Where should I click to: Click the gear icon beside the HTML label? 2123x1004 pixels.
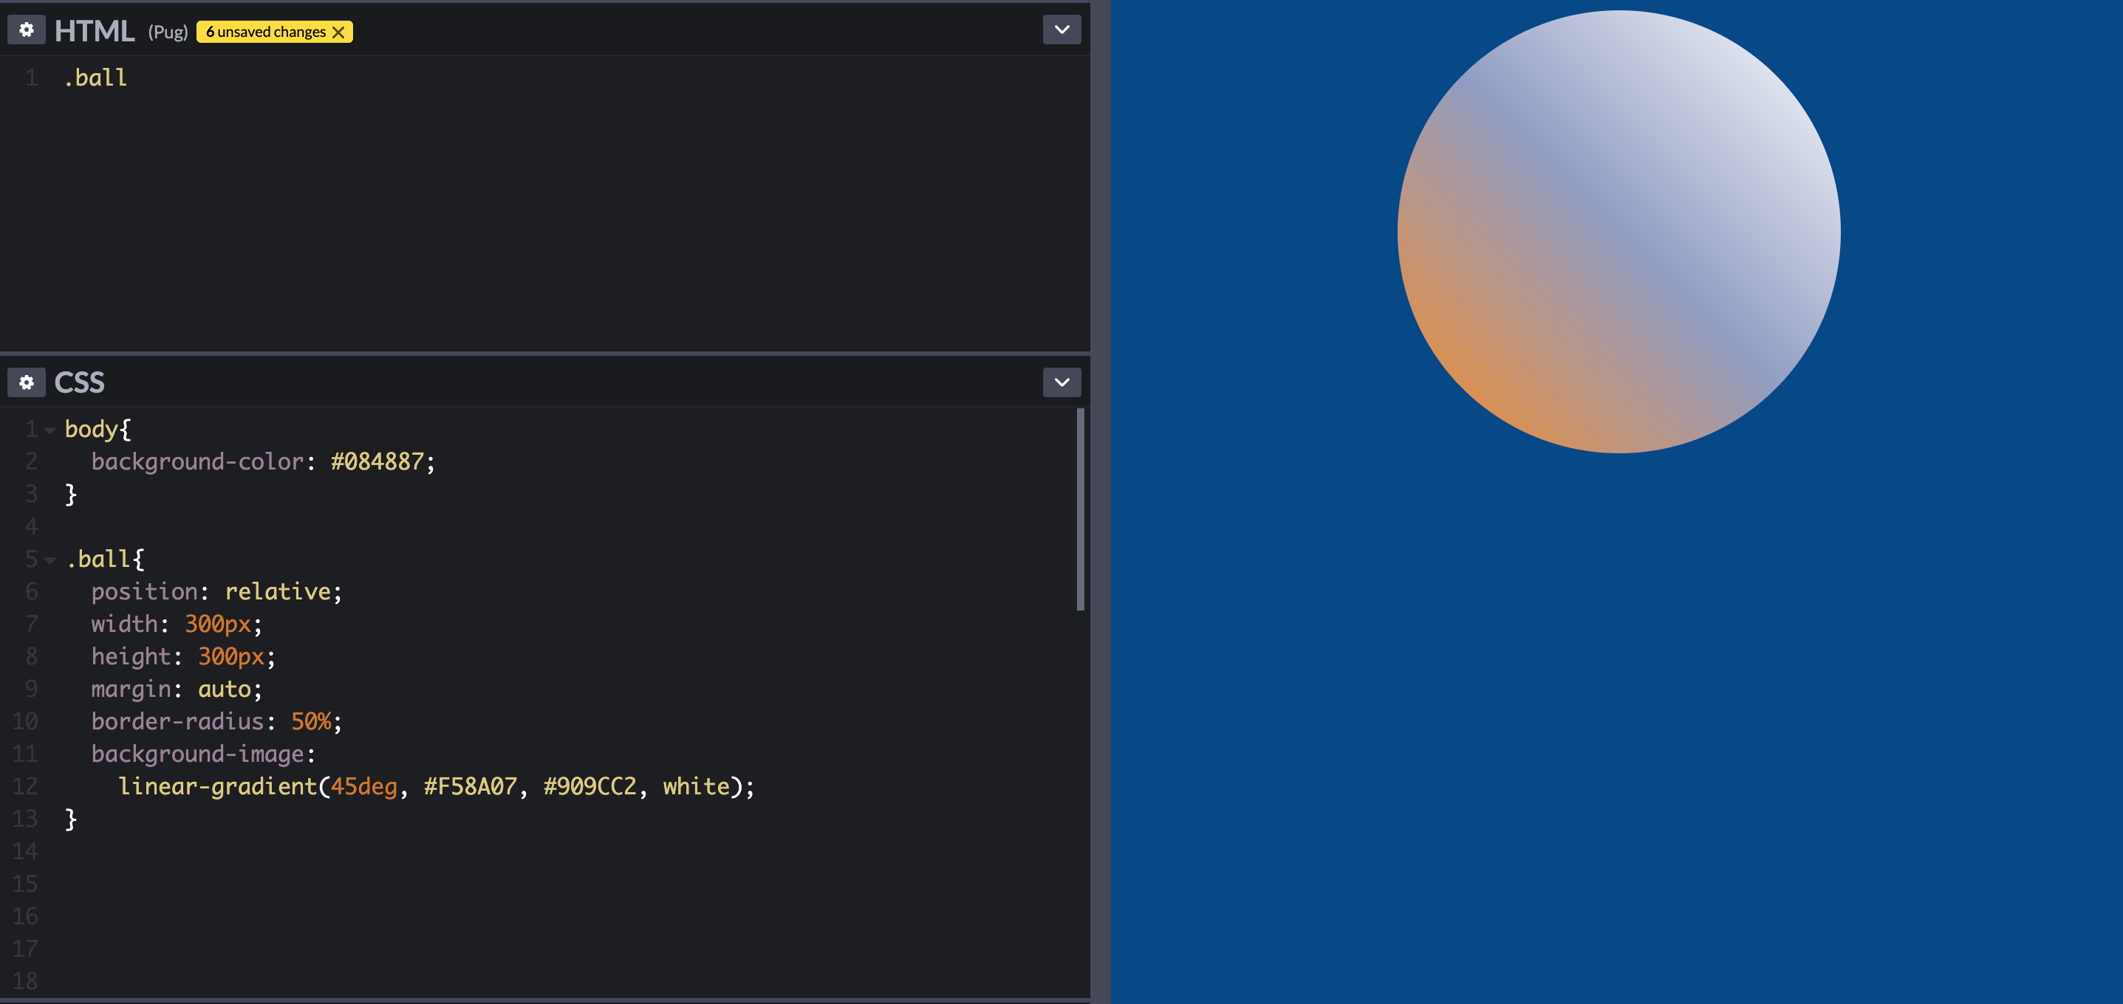[x=26, y=30]
